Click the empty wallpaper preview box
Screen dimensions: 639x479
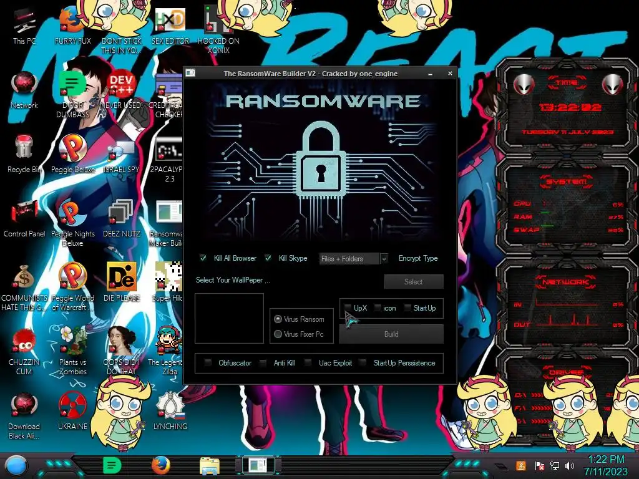pos(229,319)
